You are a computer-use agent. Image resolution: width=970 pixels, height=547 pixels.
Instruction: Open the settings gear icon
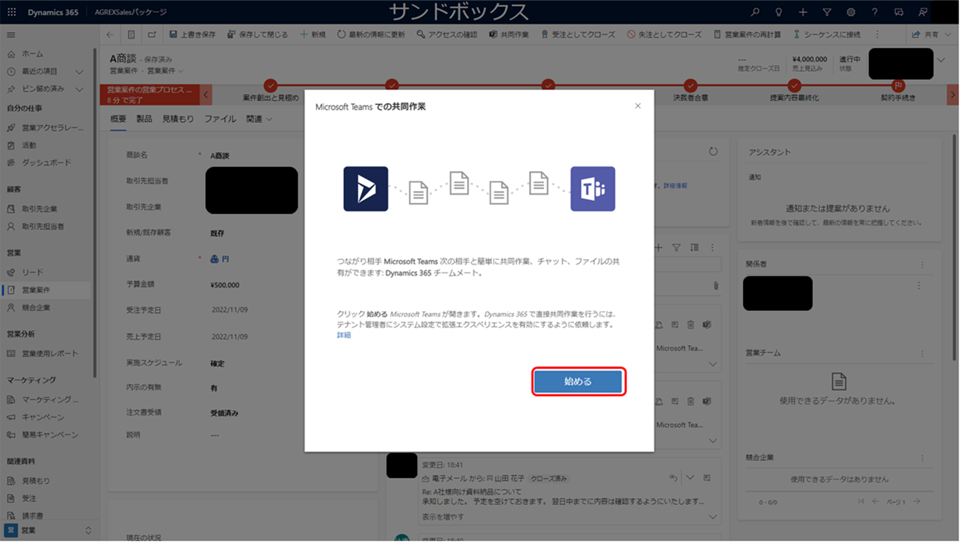pyautogui.click(x=851, y=12)
